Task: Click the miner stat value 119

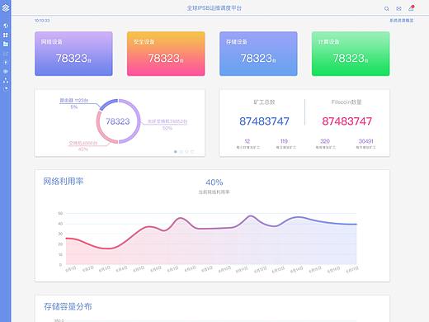Action: [284, 141]
